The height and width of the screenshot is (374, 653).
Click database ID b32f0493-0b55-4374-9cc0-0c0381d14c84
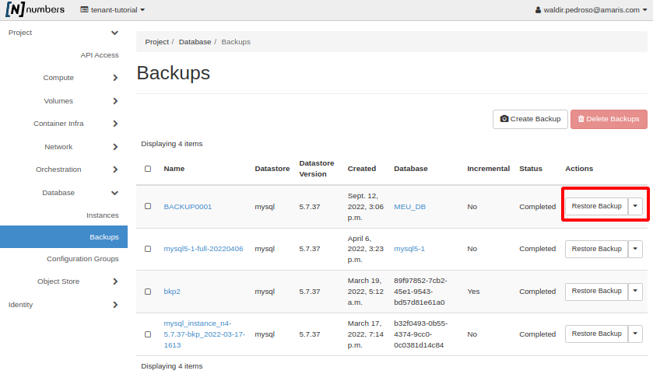coord(420,334)
